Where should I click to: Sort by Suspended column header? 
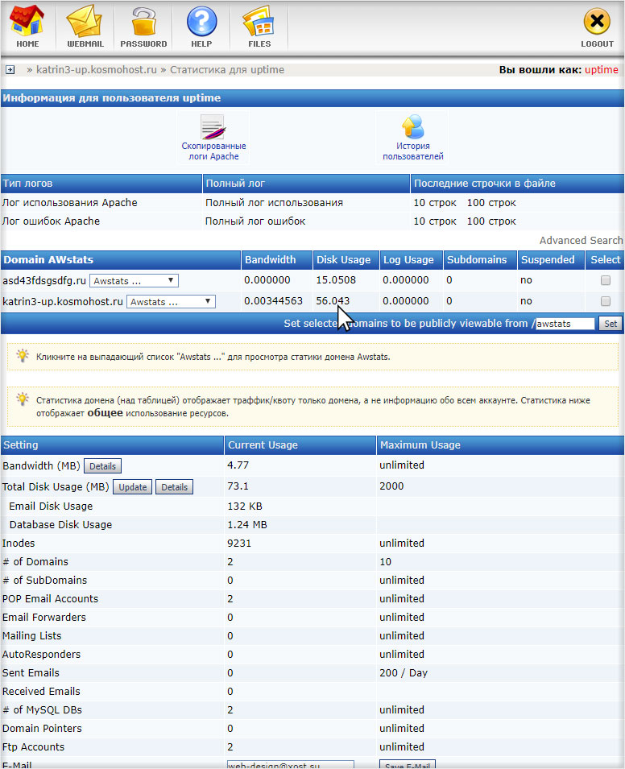point(548,260)
